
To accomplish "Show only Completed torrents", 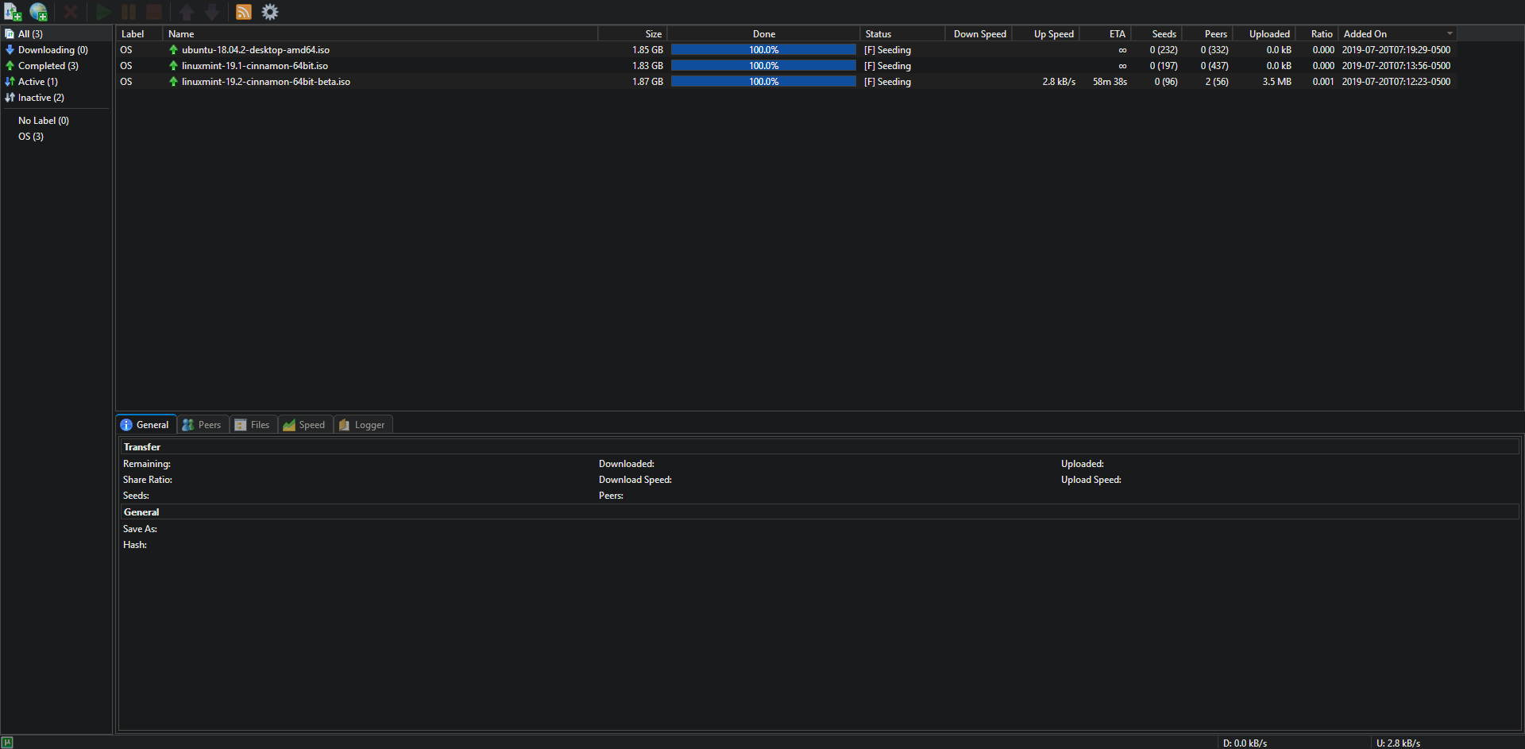I will point(48,65).
